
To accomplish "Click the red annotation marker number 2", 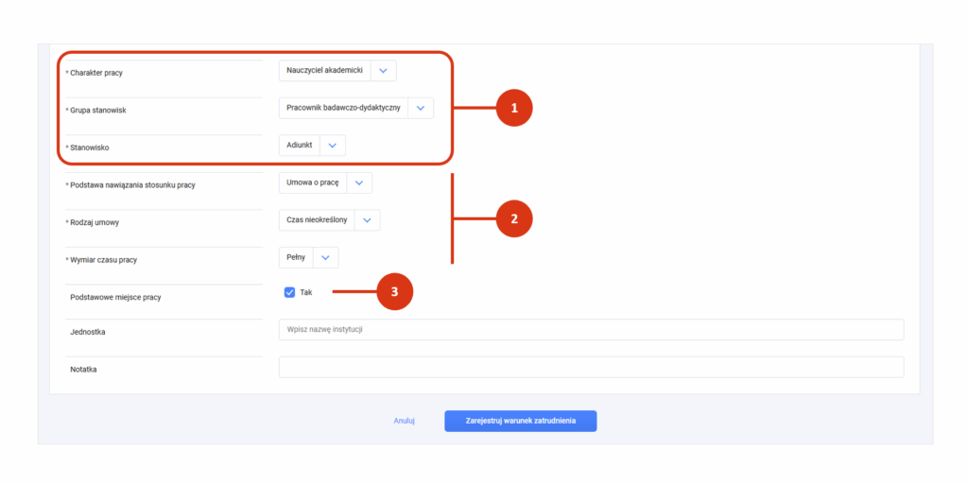I will coord(514,219).
